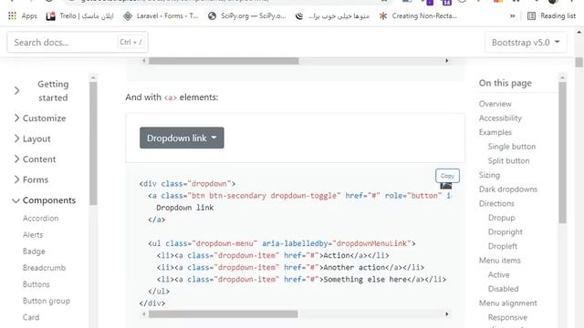Screen dimensions: 584x328
Task: Click the lower code block horizontal scrollbar thumb
Action: (223, 314)
